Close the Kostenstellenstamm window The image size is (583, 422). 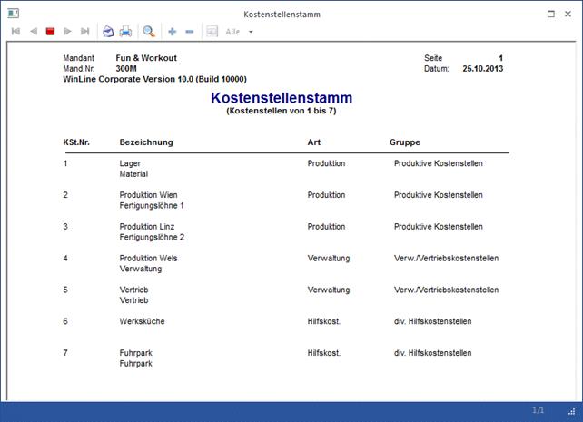[x=569, y=15]
